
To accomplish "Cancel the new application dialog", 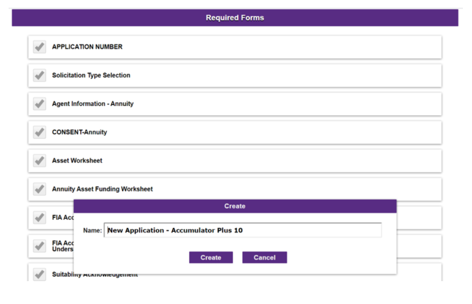I will pyautogui.click(x=265, y=257).
